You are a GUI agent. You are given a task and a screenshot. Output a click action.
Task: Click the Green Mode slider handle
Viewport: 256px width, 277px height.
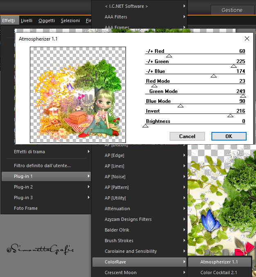tap(243, 96)
